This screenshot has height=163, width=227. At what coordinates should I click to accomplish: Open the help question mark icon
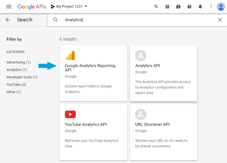189,7
